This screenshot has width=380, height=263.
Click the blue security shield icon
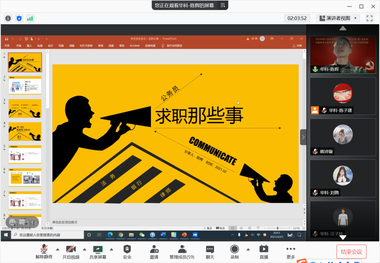[x=19, y=18]
